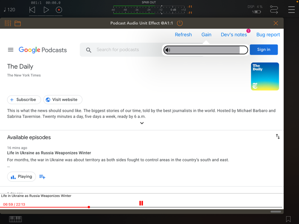Click the playback progress bar track

click(x=141, y=207)
